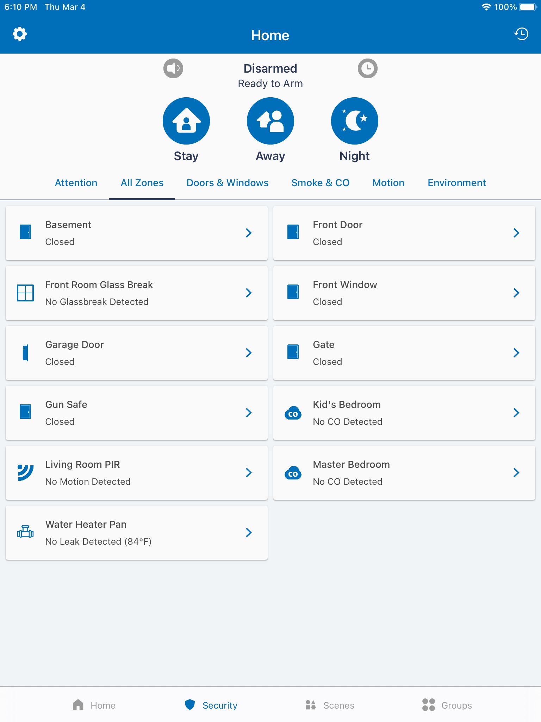Open the Environment tab
541x722 pixels.
457,183
